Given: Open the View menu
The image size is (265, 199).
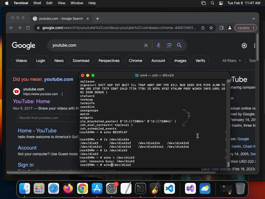Looking at the screenshot, I should point(61,3).
